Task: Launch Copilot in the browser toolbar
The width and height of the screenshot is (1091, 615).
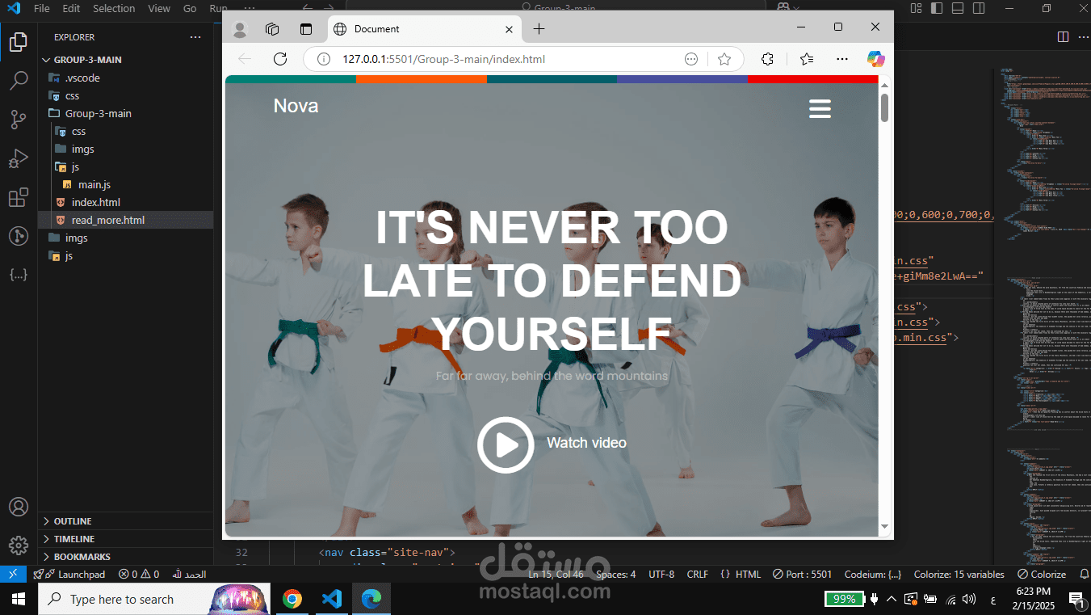Action: 876,59
